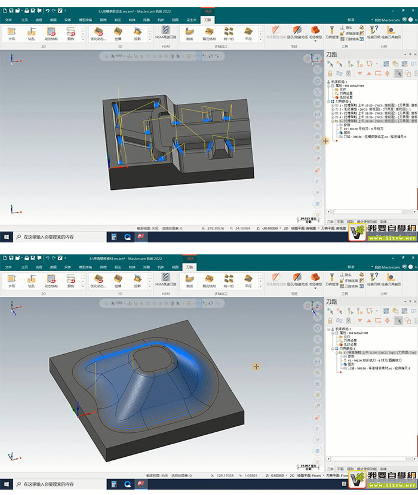Click 检查刀柄 check holder in top window
Viewport: 418px width, 495px height.
[x=374, y=32]
